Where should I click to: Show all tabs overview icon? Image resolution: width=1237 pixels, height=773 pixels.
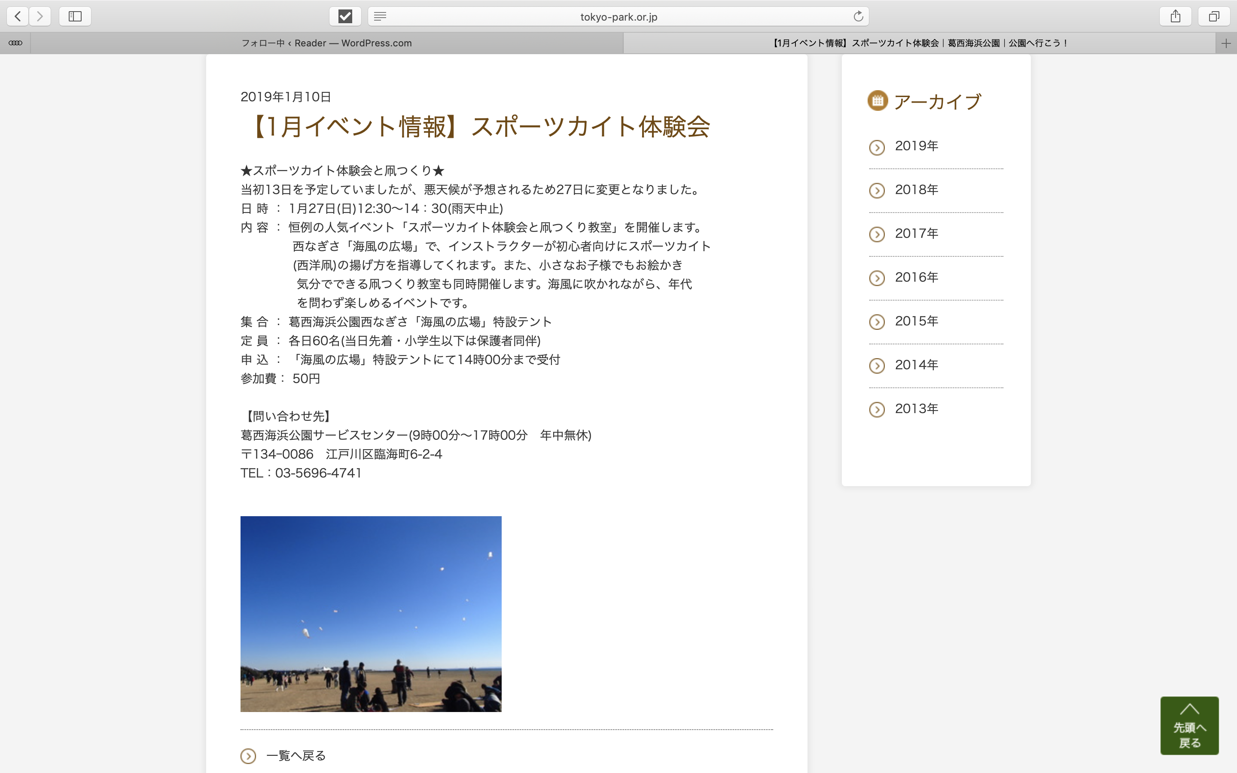(1213, 16)
